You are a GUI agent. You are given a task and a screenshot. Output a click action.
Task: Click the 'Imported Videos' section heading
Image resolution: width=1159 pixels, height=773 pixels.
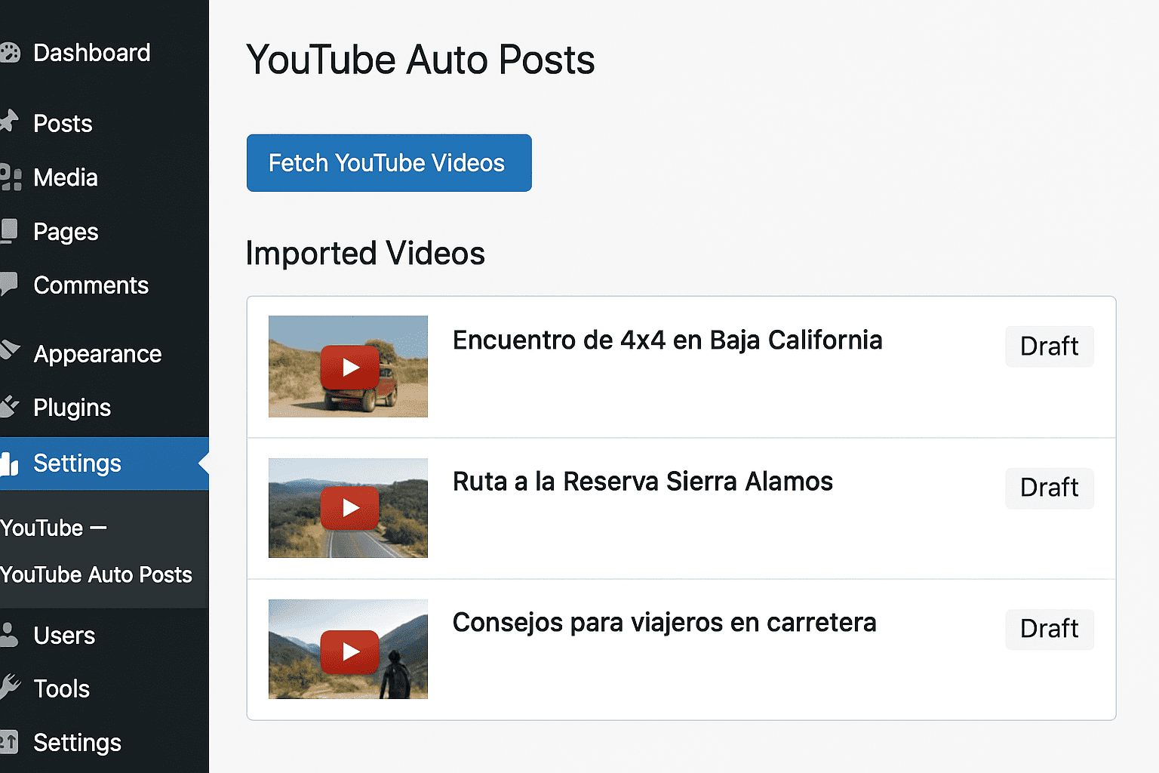tap(365, 254)
